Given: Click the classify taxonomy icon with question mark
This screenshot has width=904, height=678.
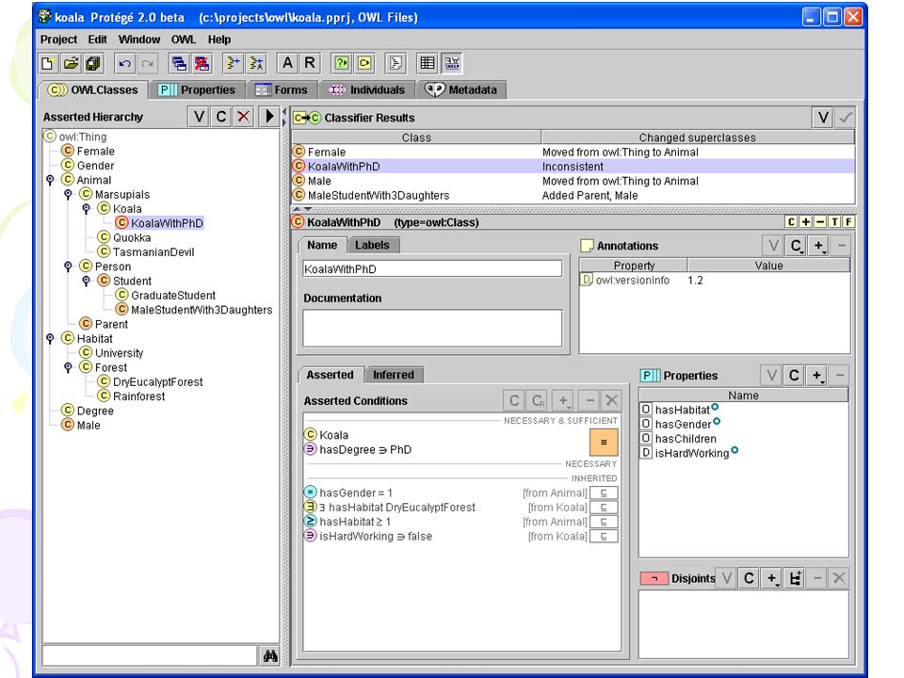Looking at the screenshot, I should pos(341,63).
